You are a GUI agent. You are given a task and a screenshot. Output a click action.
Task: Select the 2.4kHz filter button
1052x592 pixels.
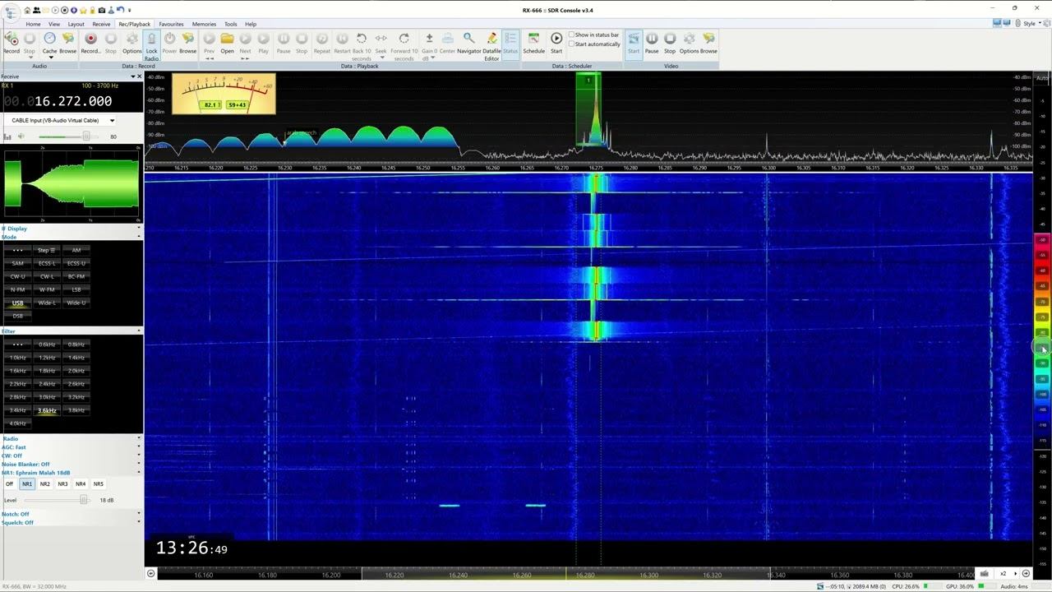pos(47,384)
